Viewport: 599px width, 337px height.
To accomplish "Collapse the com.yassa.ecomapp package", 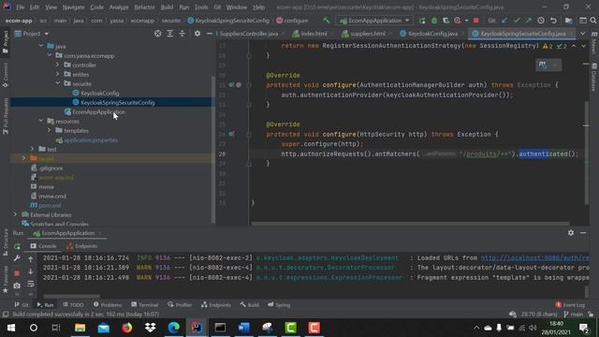I will pyautogui.click(x=50, y=55).
